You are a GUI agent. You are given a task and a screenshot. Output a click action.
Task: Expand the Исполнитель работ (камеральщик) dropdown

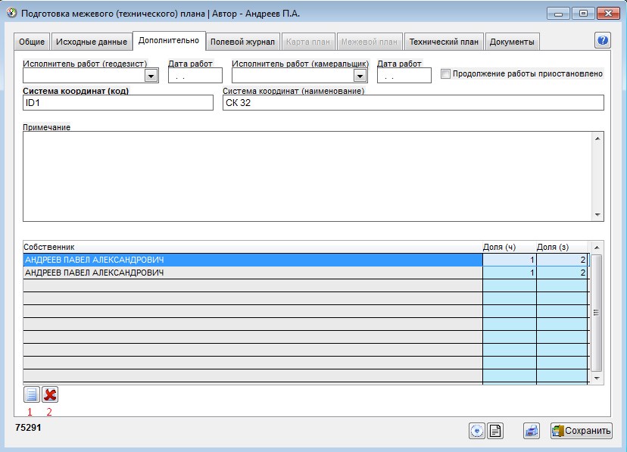(x=360, y=76)
